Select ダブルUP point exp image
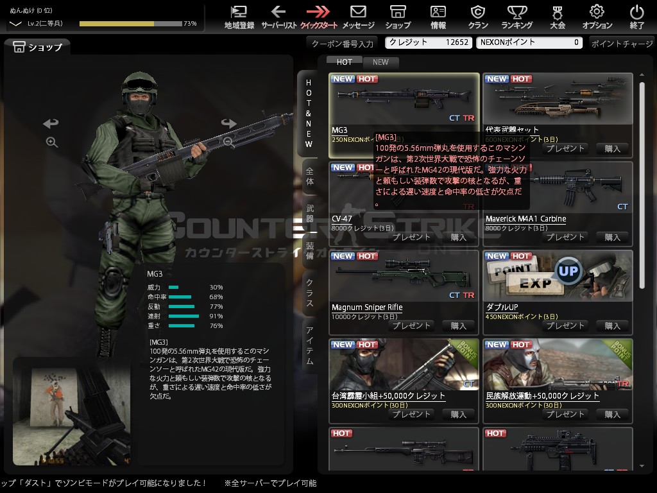Image resolution: width=657 pixels, height=493 pixels. tap(558, 276)
